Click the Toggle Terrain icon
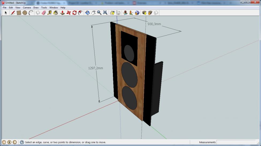Image resolution: width=261 pixels, height=146 pixels. coord(118,13)
